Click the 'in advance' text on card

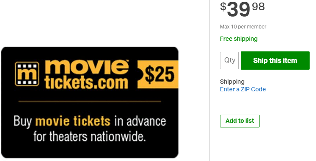(140, 121)
